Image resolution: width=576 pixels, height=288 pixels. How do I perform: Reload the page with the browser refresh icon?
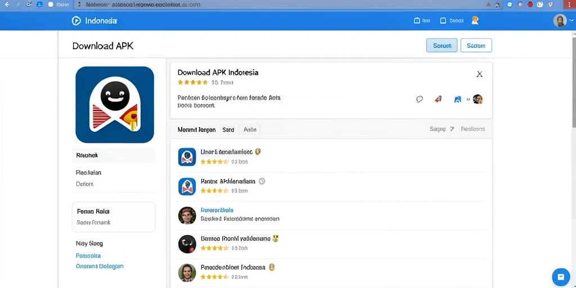[x=29, y=4]
